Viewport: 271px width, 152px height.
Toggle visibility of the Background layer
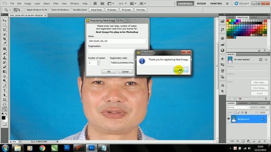pyautogui.click(x=229, y=119)
